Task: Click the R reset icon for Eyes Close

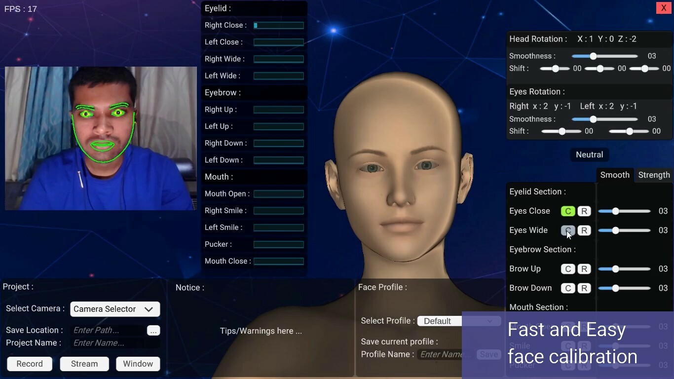Action: (x=584, y=211)
